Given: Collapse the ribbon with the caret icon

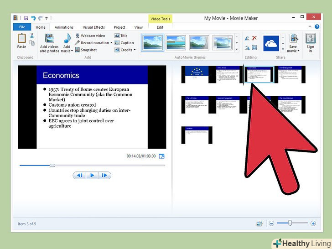Looking at the screenshot, I should 310,26.
